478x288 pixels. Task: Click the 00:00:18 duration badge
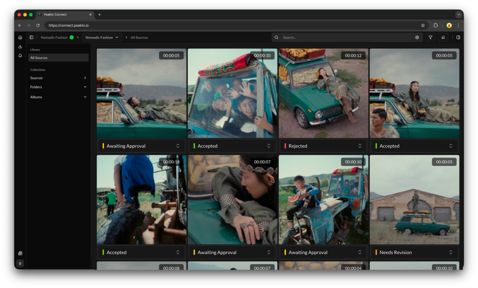click(x=171, y=162)
